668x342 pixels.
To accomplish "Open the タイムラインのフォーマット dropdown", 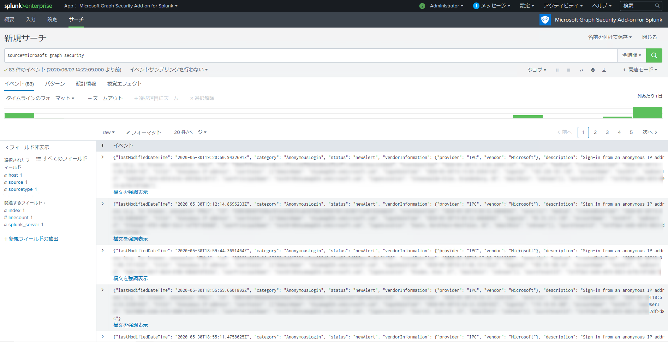I will (40, 98).
